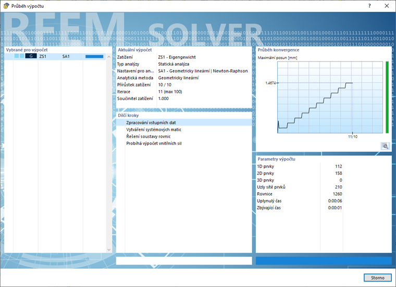
Task: Click the help question mark button
Action: 369,6
